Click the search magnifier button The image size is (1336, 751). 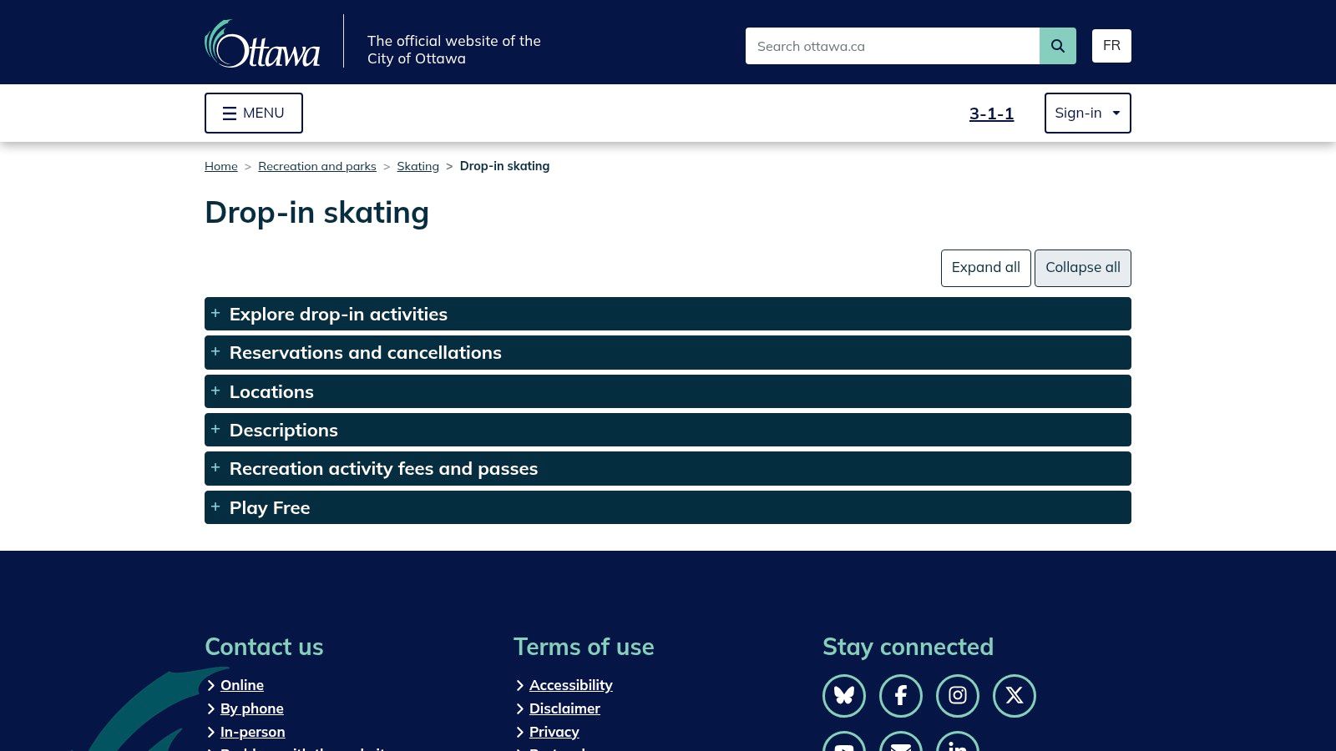pos(1057,46)
